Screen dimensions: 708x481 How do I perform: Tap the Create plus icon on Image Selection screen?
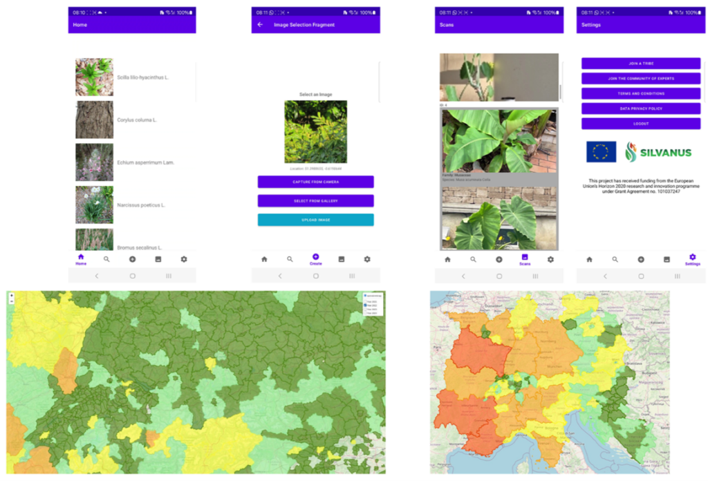pos(315,257)
